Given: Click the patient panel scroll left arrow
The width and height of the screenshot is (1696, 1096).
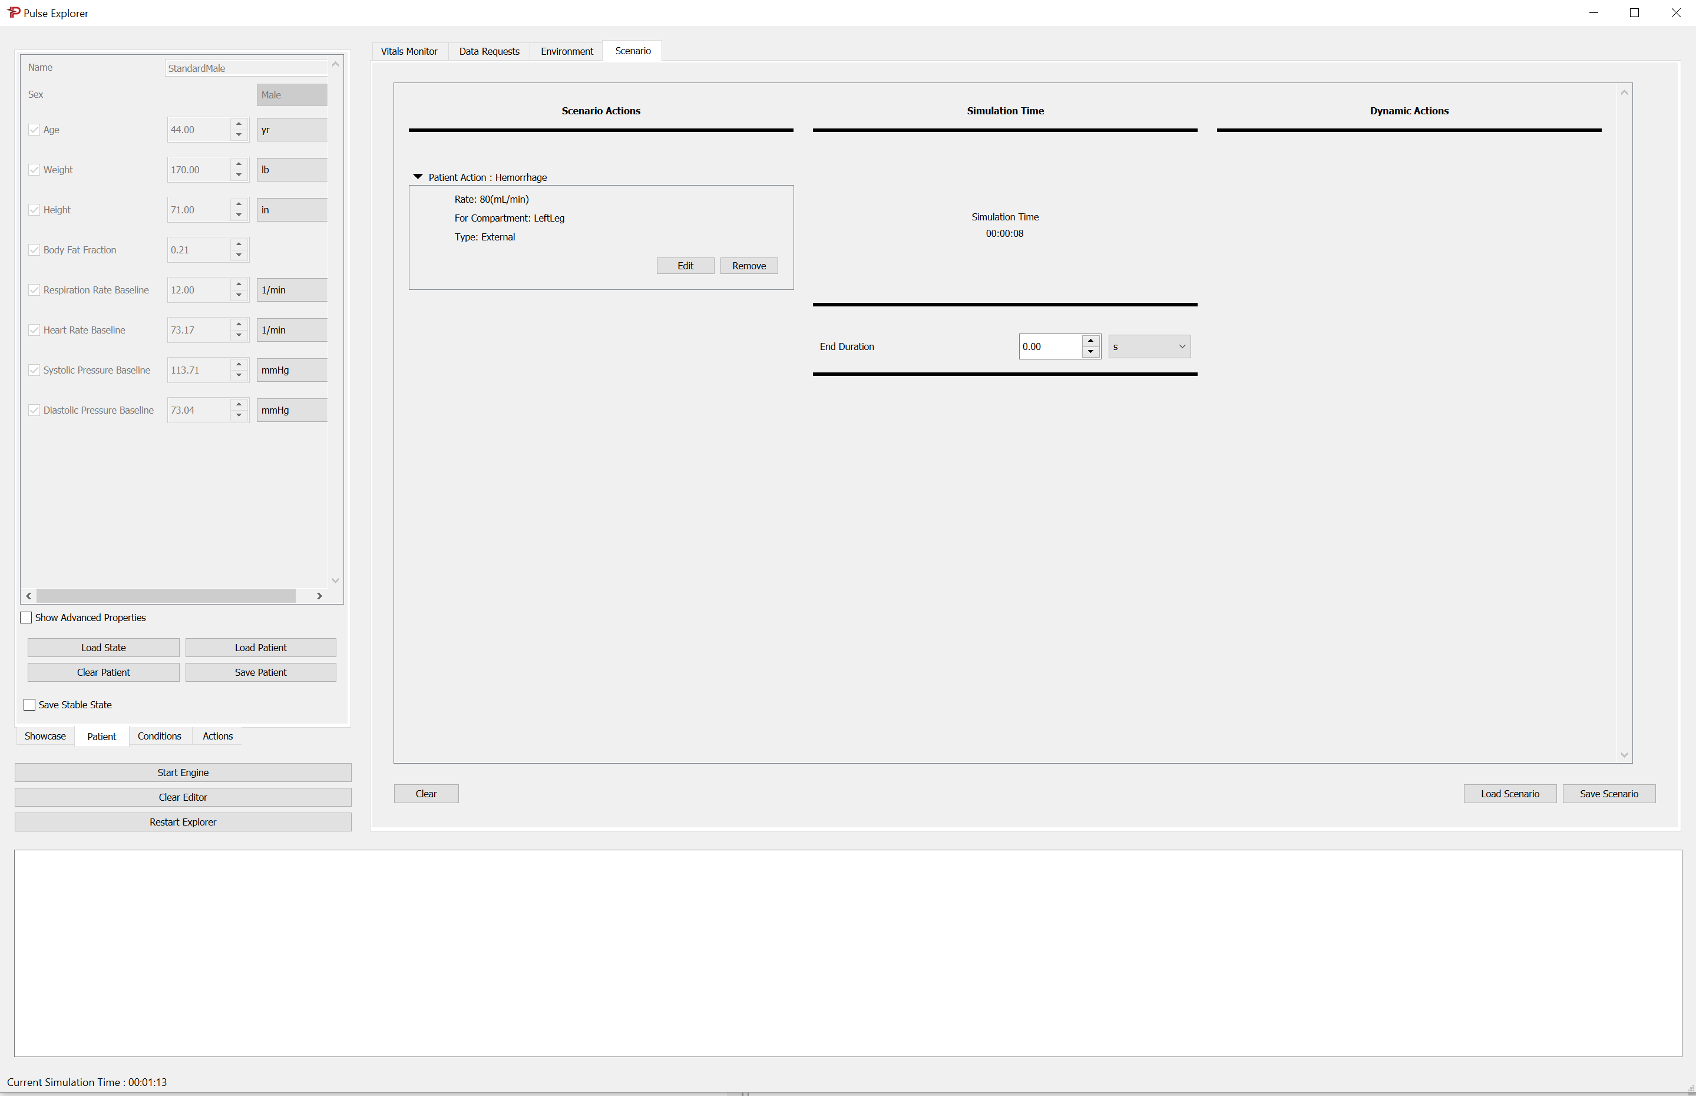Looking at the screenshot, I should (x=28, y=596).
